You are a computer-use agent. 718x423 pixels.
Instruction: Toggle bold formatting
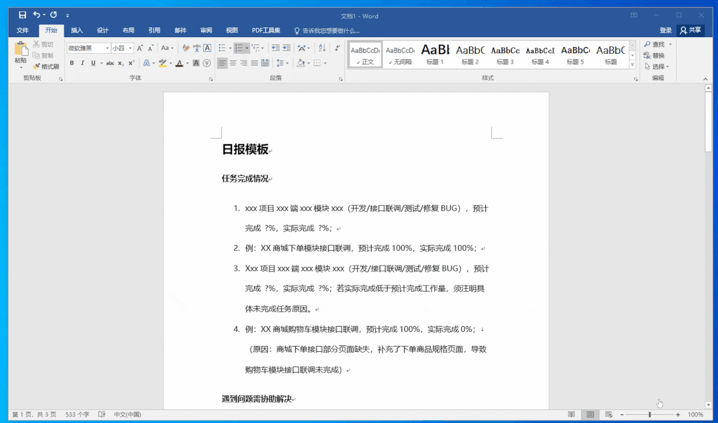coord(71,63)
